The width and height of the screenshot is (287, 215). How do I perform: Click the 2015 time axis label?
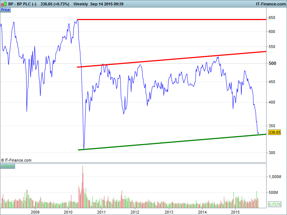(235, 212)
